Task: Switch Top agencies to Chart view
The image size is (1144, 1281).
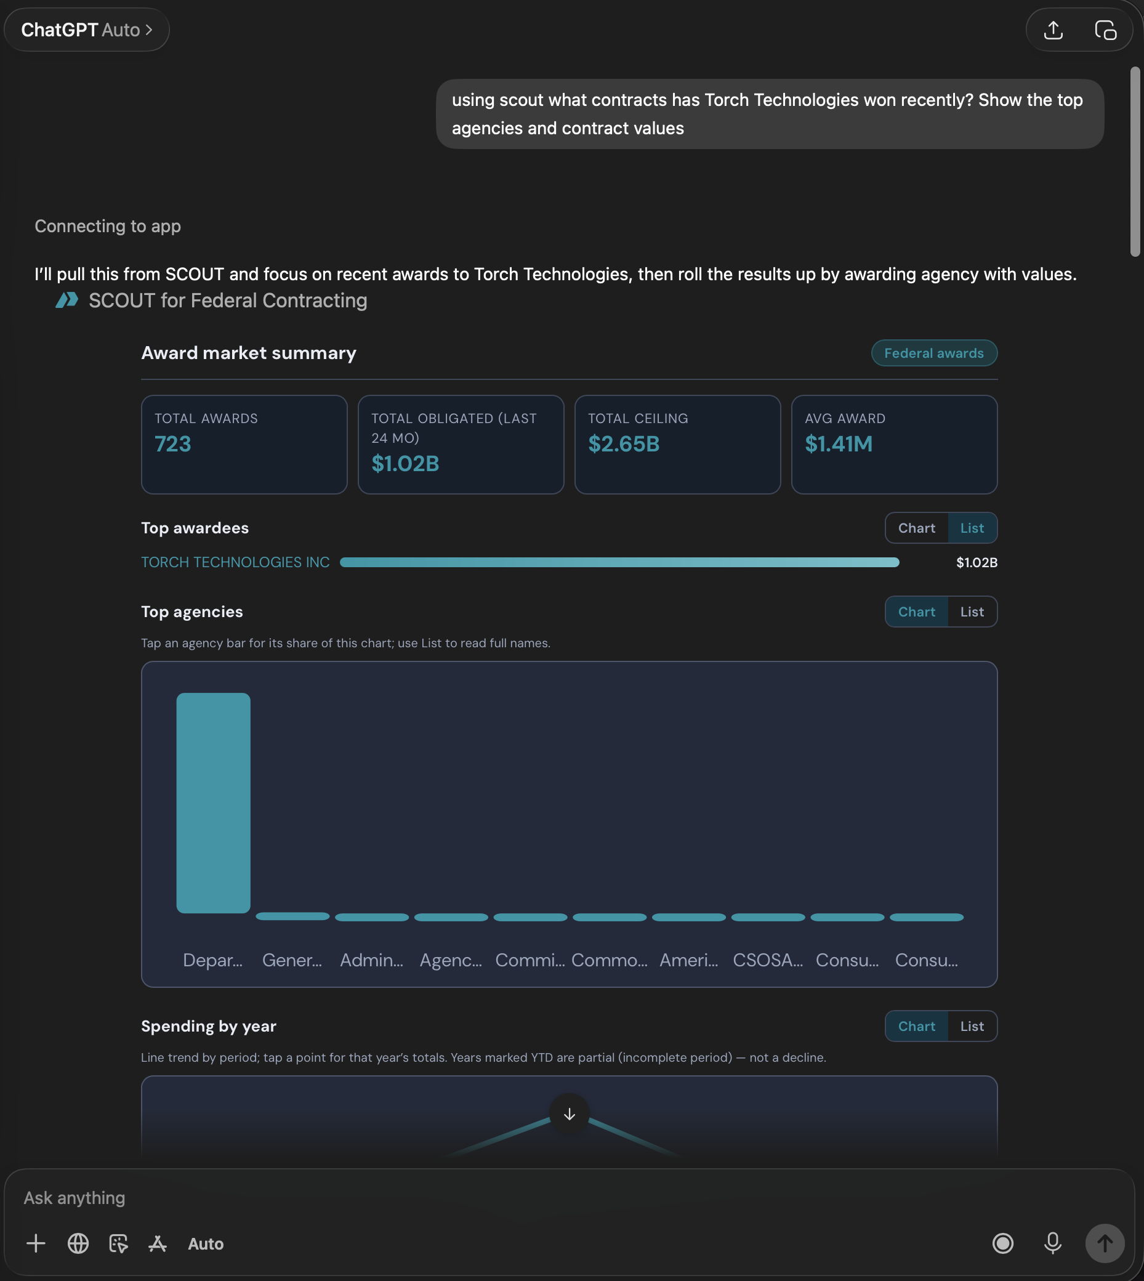Action: [x=916, y=612]
